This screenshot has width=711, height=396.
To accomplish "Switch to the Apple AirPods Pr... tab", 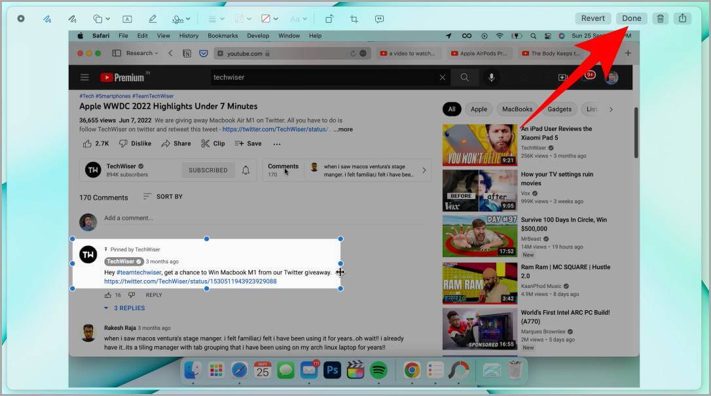I will (x=479, y=54).
